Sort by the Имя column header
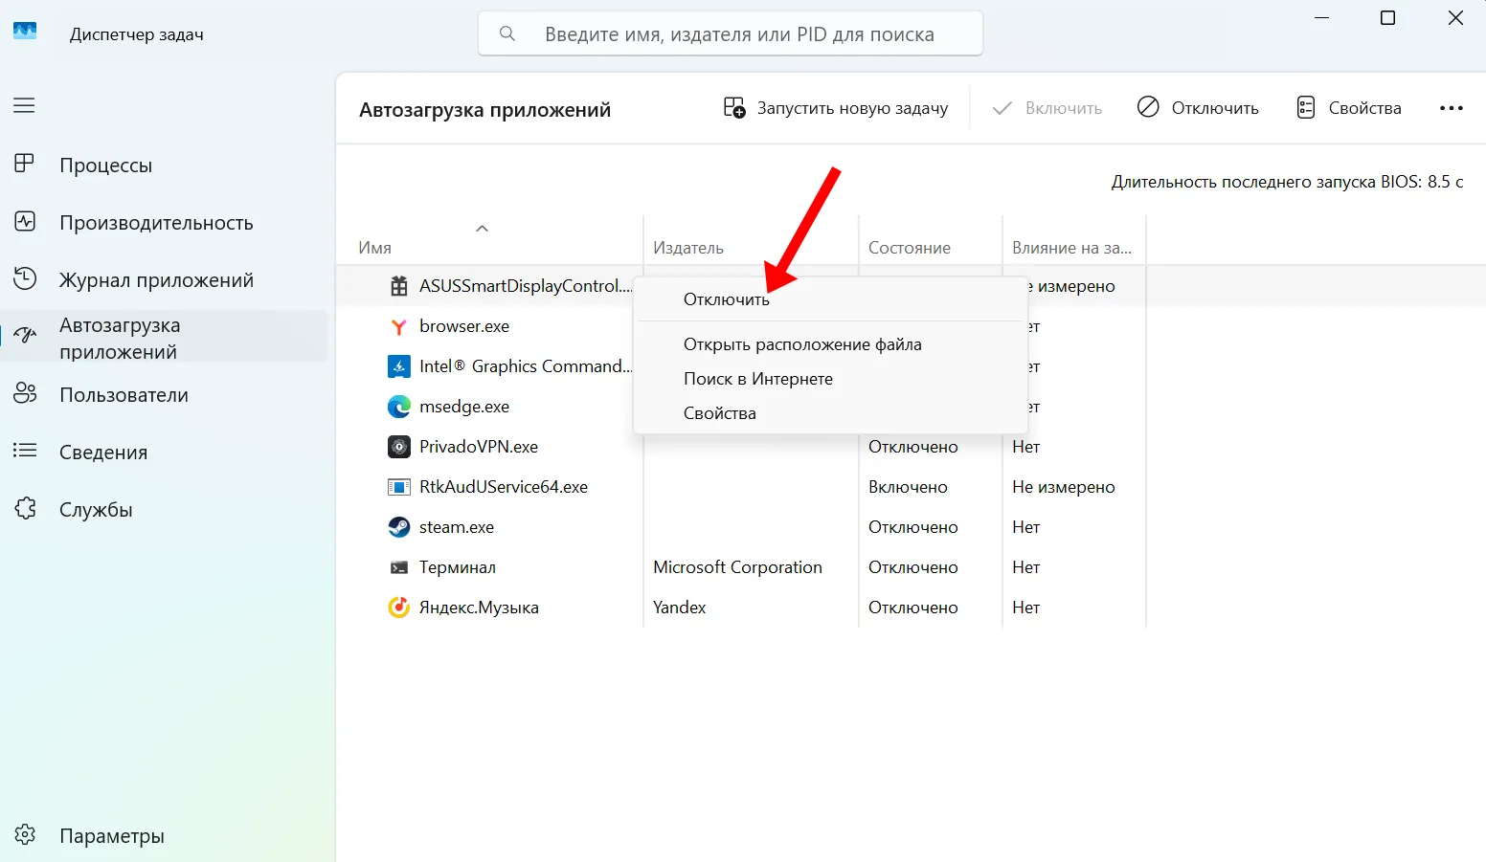1486x862 pixels. click(374, 248)
